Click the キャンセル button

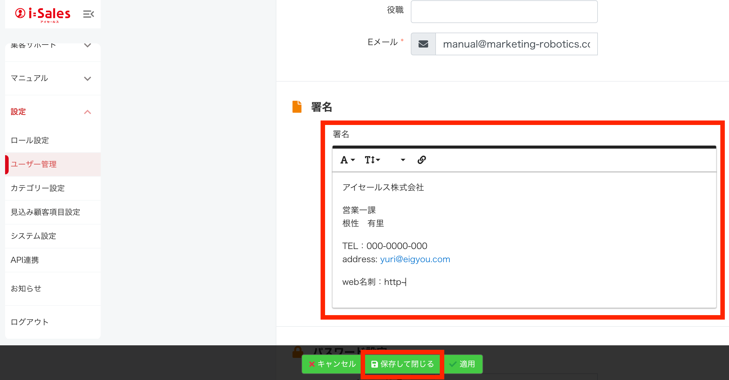click(x=332, y=364)
